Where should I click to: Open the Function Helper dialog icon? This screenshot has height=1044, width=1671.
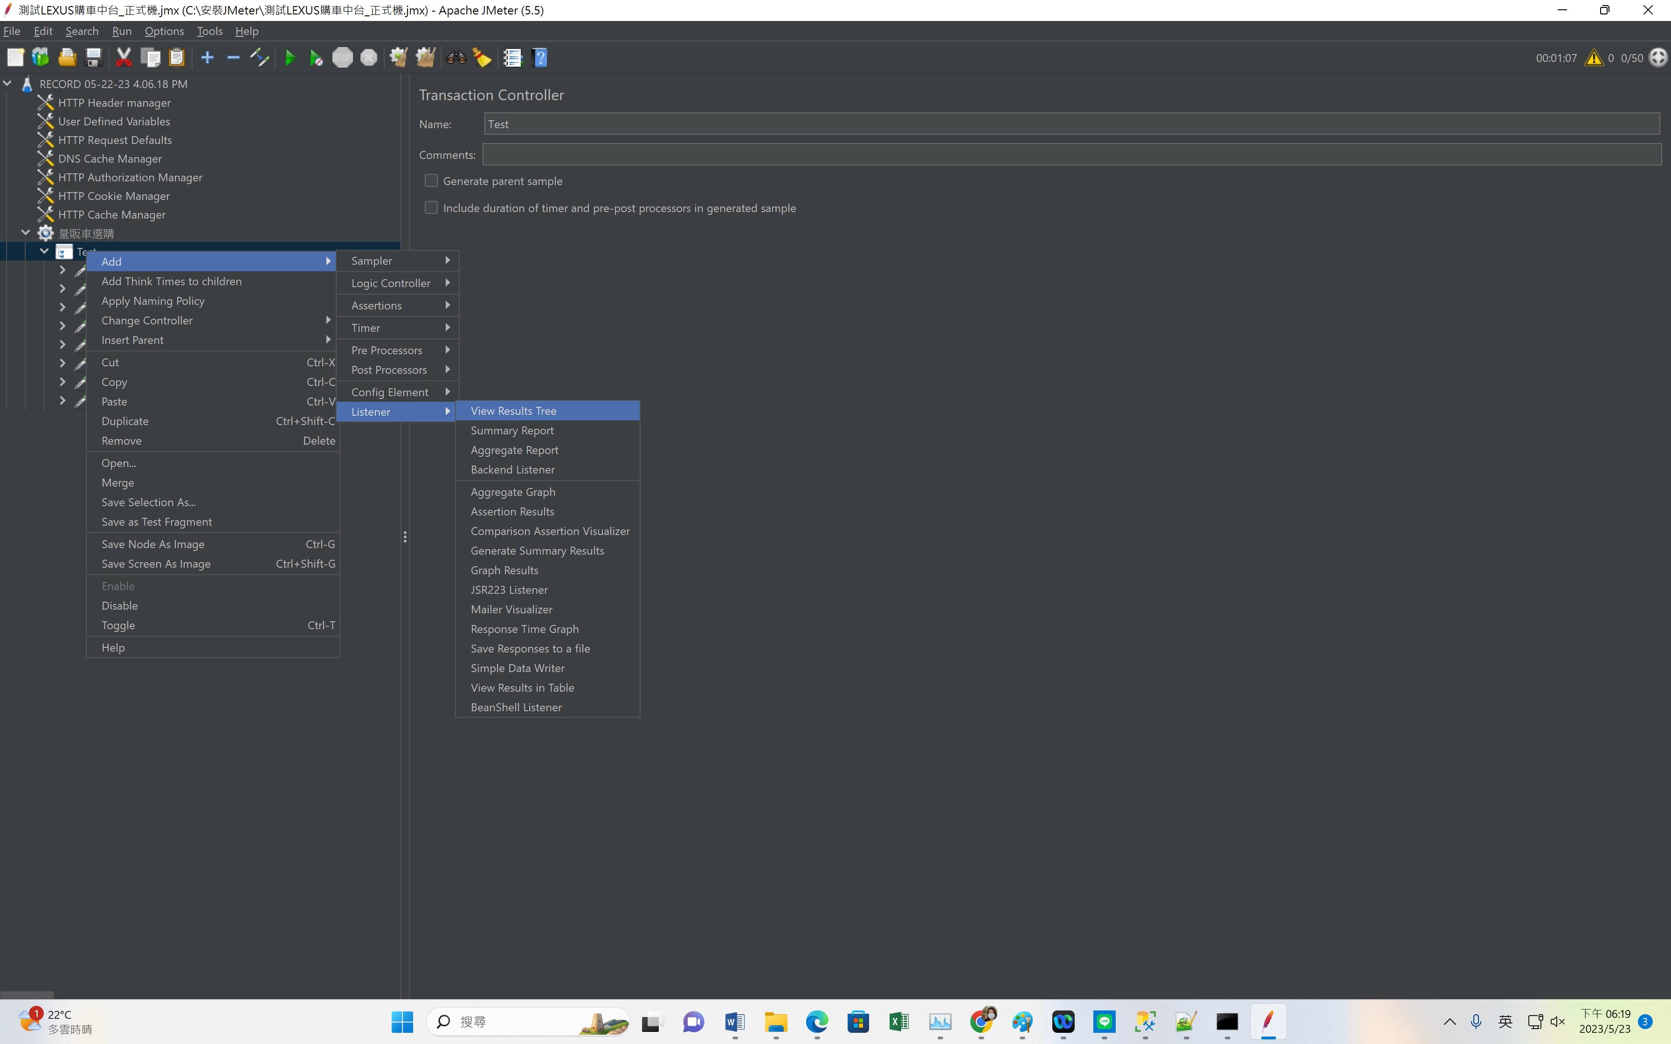513,58
